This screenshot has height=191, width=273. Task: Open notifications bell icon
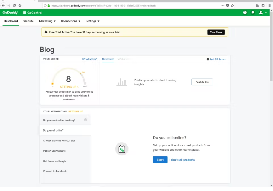(x=253, y=13)
